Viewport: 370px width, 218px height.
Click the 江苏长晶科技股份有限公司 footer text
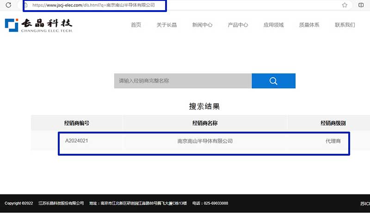61,203
